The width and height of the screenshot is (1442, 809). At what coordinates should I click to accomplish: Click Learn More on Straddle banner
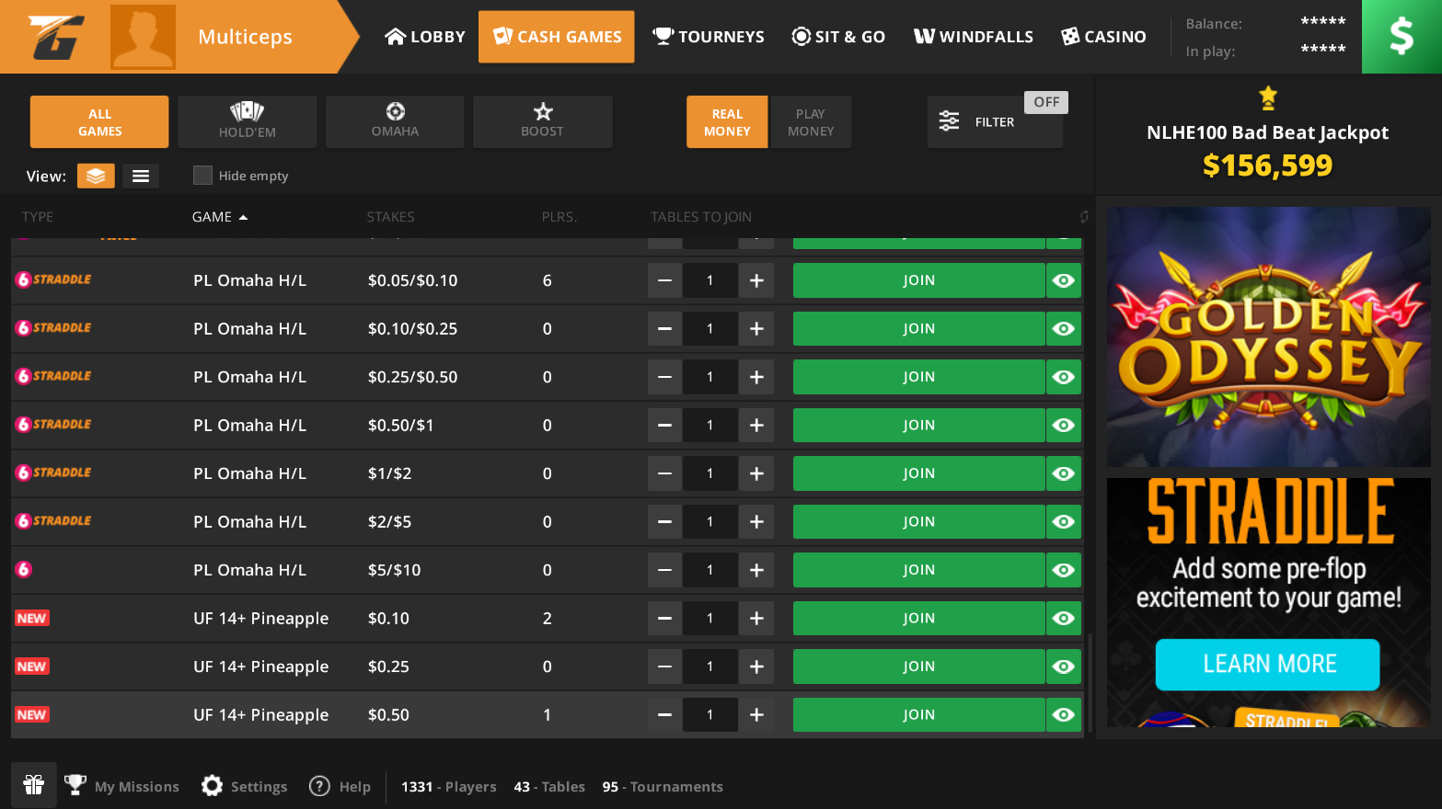coord(1267,664)
